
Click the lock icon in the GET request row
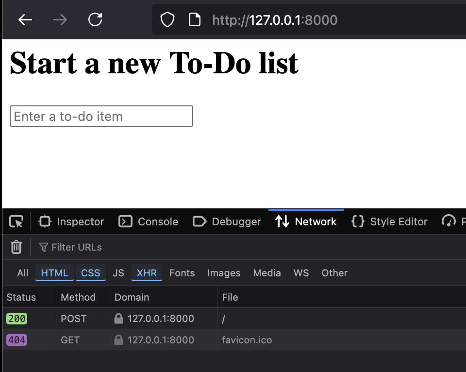118,340
